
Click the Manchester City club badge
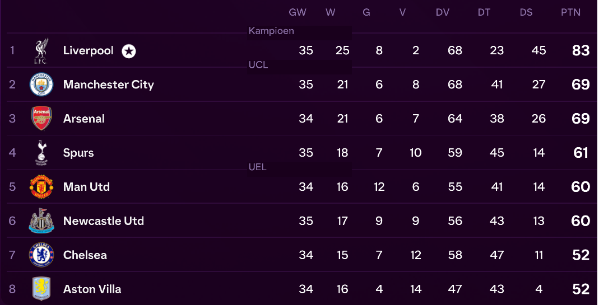coord(41,85)
